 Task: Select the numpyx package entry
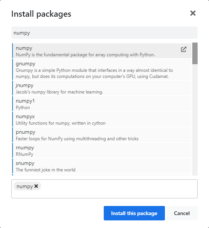(102, 119)
